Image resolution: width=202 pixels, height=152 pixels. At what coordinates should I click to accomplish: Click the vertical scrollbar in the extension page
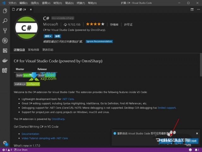coord(201,65)
